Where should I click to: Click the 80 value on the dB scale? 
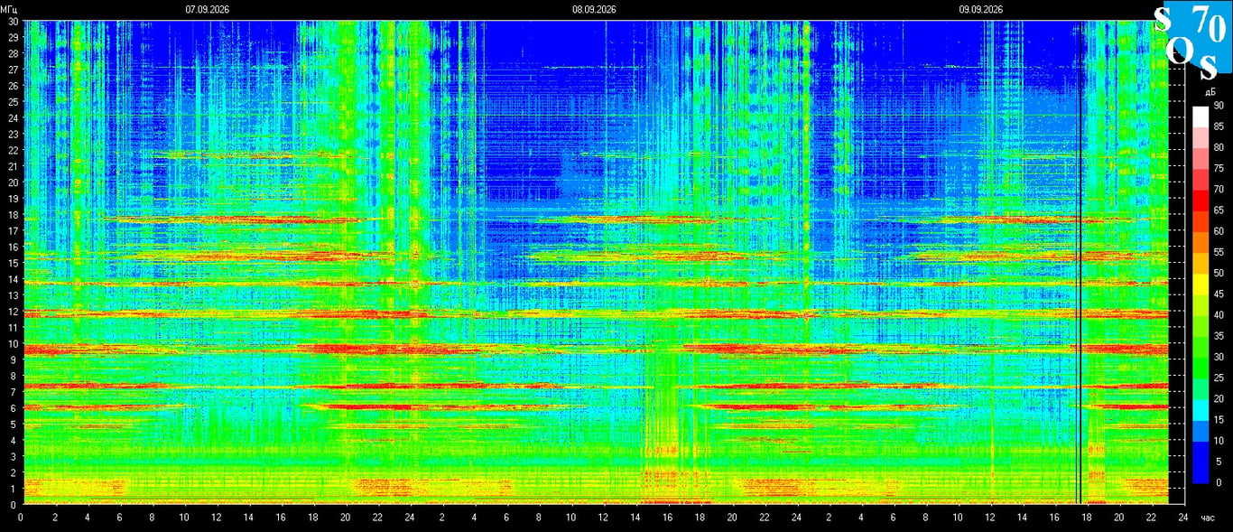[x=1219, y=147]
